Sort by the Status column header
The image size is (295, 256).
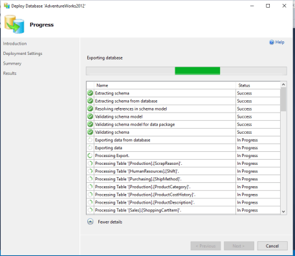[x=258, y=85]
